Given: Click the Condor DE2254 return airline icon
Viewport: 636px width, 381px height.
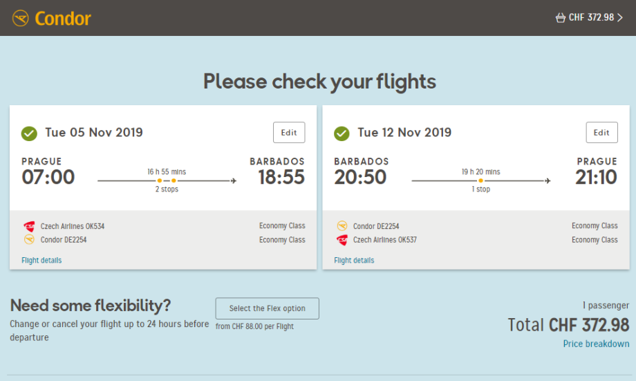Looking at the screenshot, I should coord(342,226).
